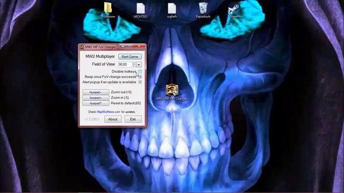Enable the Disable hotkeys checkbox

pyautogui.click(x=140, y=71)
